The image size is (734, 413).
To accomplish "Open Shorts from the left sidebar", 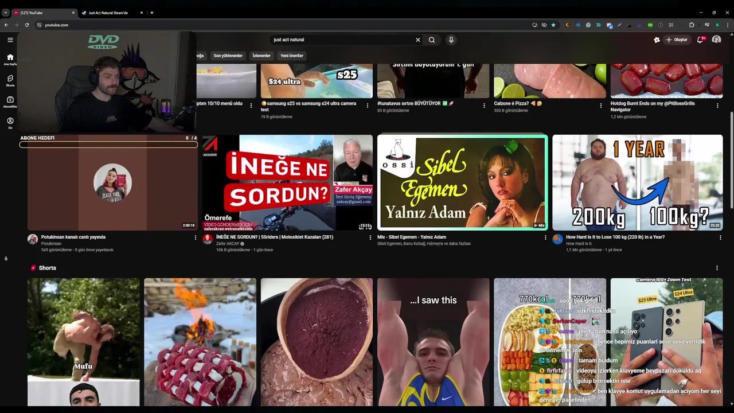I will pos(10,80).
